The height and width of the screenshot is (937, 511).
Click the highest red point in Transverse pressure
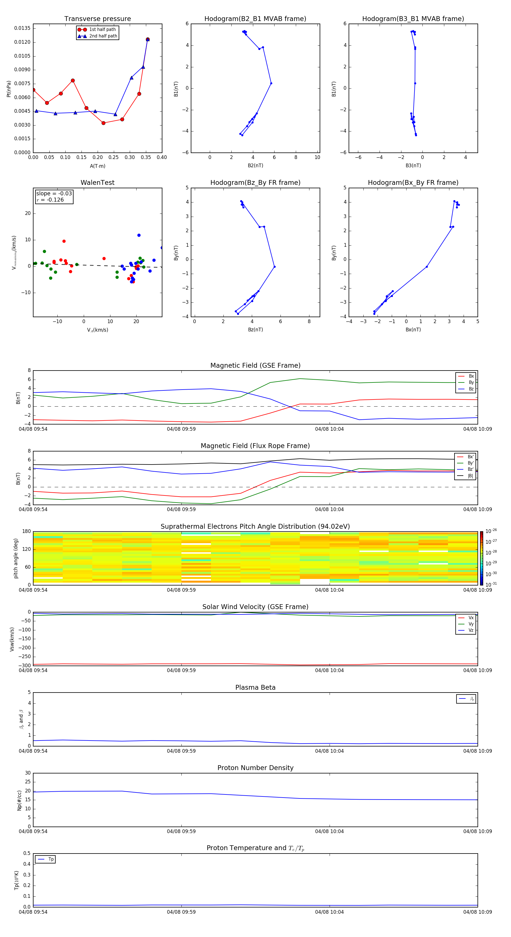tap(148, 39)
